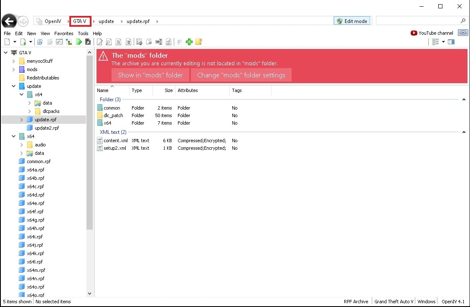Select the dlc_patch folder row
The height and width of the screenshot is (307, 470).
tap(168, 115)
